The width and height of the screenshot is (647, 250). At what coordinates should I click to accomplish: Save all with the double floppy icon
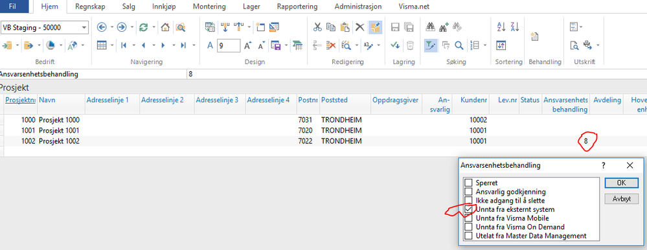point(409,27)
